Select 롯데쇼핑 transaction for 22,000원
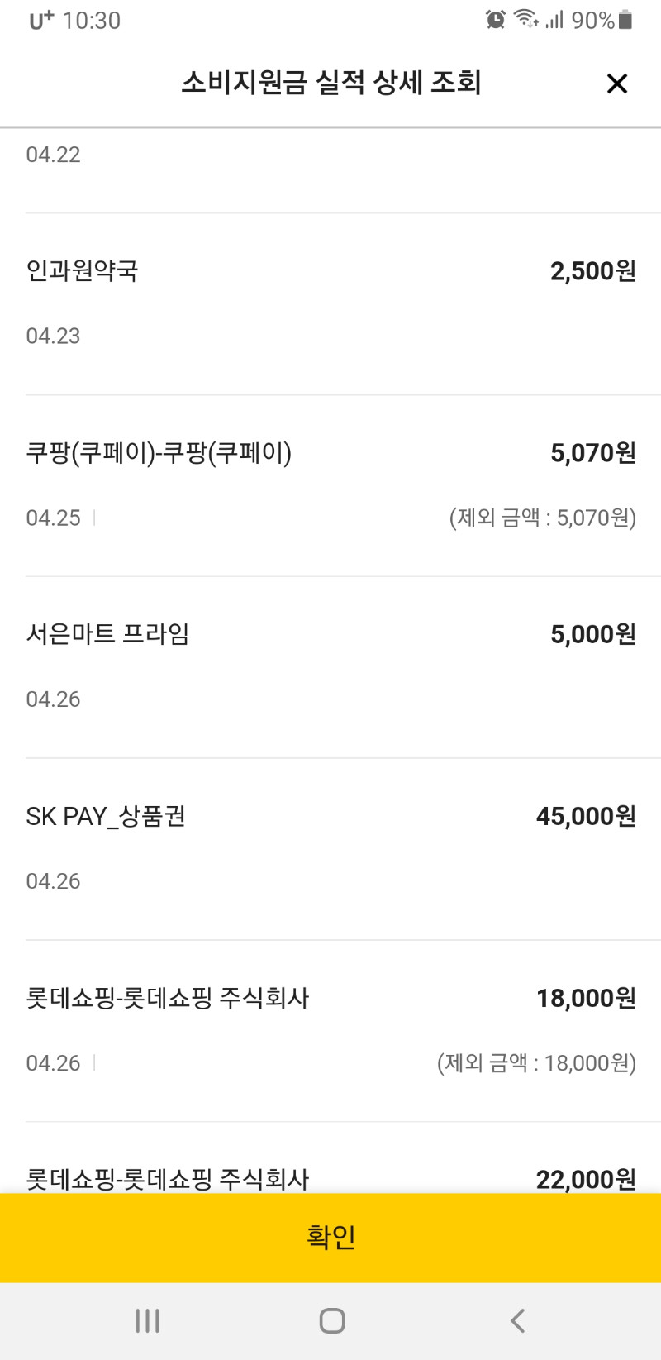This screenshot has height=1360, width=661. (330, 1158)
